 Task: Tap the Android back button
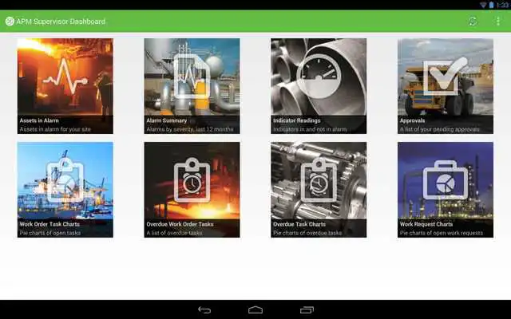tap(204, 310)
